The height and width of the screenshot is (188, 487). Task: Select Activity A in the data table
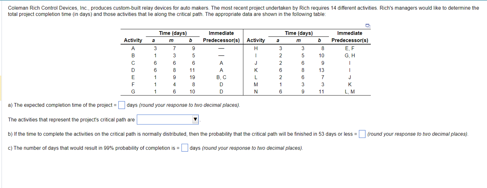tap(134, 48)
